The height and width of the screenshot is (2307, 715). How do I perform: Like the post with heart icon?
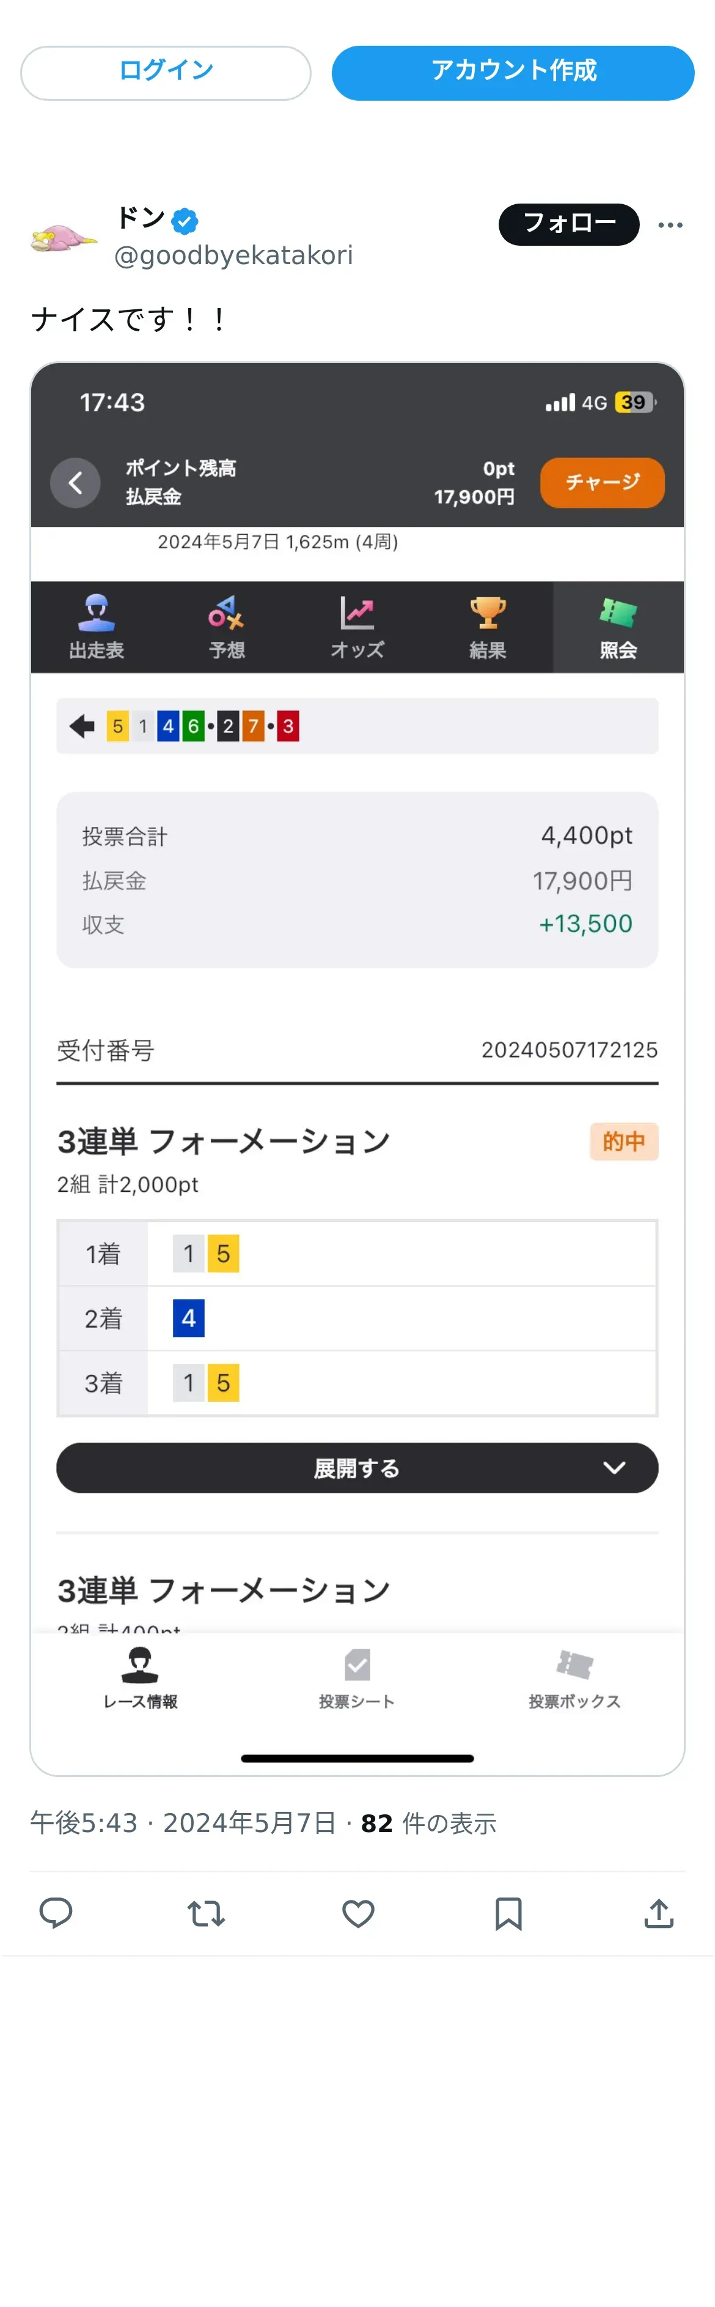[358, 1913]
